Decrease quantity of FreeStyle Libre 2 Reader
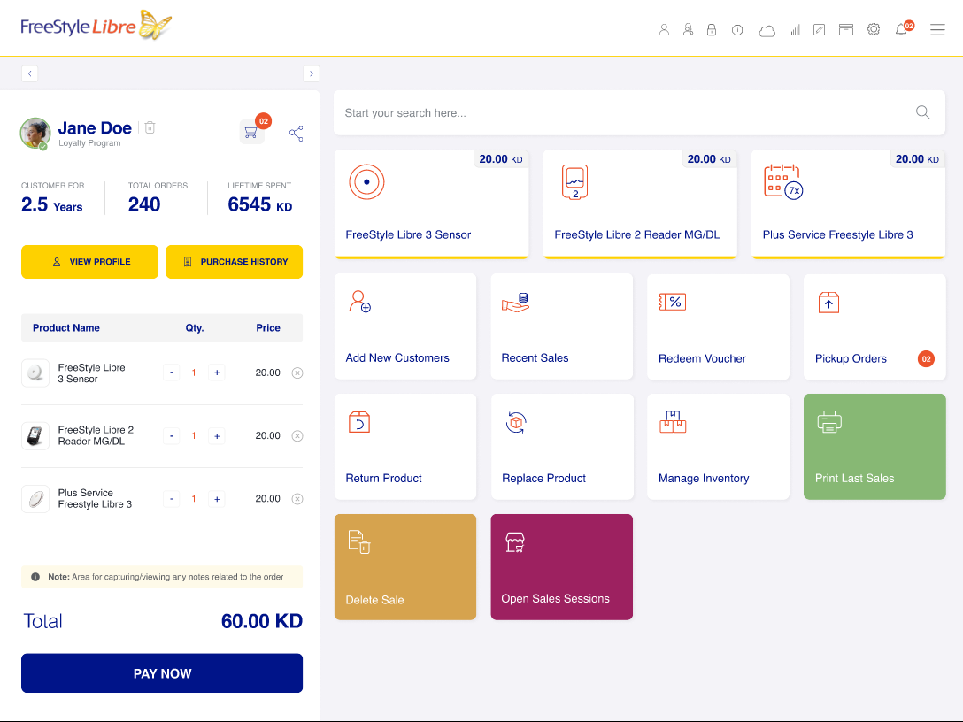The height and width of the screenshot is (722, 963). click(x=172, y=436)
